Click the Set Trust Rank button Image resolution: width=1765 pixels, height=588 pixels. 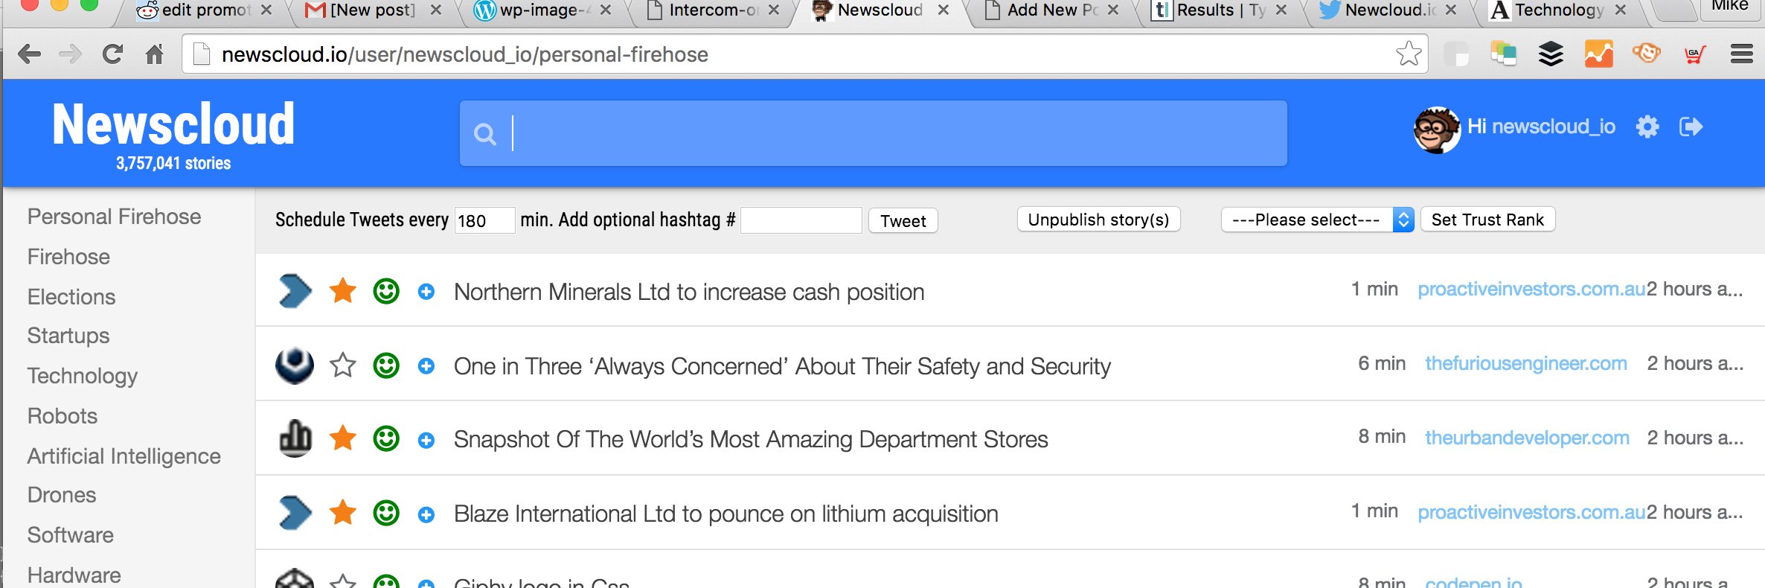1487,220
